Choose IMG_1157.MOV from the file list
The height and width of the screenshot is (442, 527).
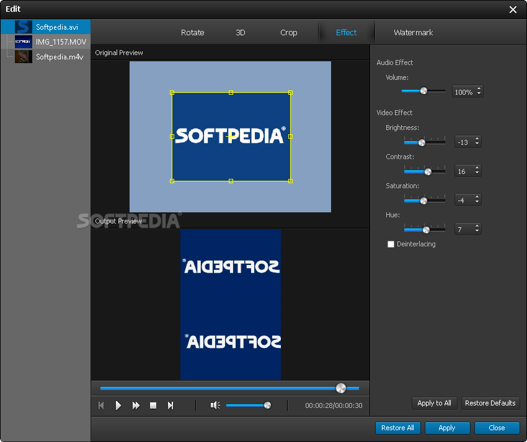click(61, 42)
